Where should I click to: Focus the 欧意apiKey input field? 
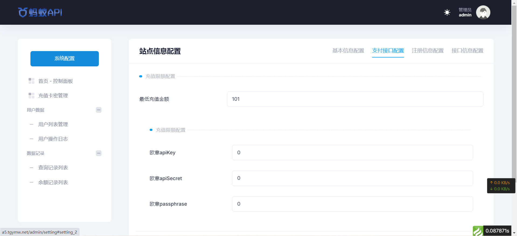(352, 152)
